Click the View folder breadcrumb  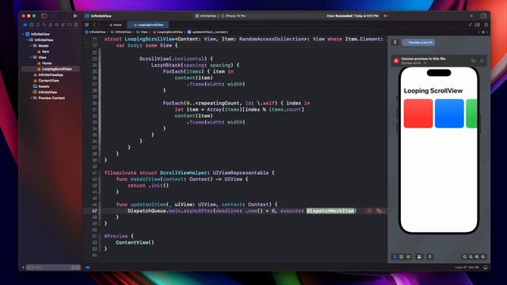pos(142,32)
